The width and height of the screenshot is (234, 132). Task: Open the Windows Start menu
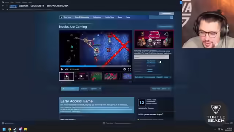coord(4,129)
